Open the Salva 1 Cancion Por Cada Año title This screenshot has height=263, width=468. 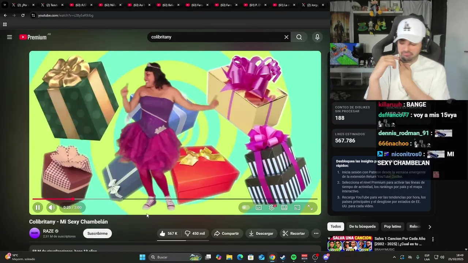400,241
